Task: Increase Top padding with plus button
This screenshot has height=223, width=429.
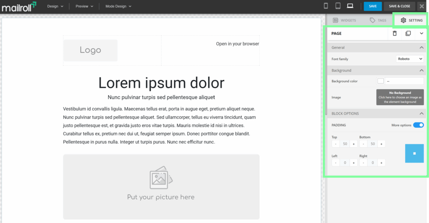Action: 354,144
